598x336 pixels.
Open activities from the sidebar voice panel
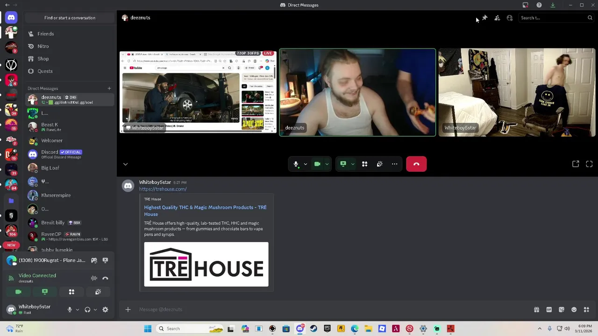[x=71, y=292]
